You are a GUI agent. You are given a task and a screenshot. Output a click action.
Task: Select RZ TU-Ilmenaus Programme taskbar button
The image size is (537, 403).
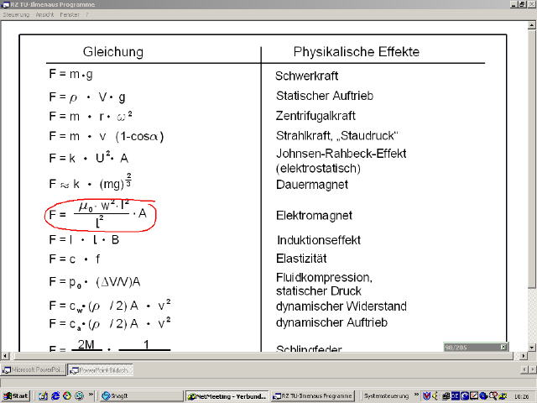point(315,395)
